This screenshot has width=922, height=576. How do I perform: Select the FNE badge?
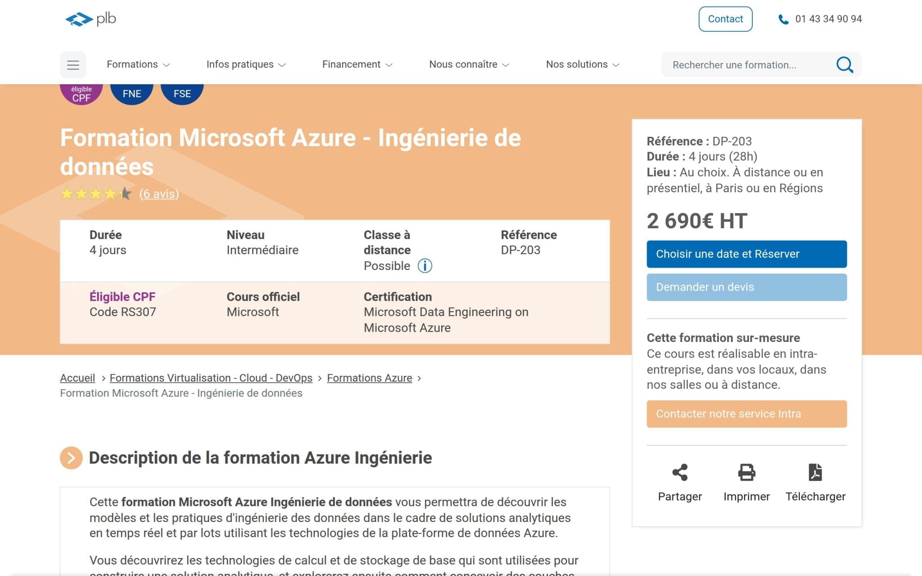coord(132,94)
